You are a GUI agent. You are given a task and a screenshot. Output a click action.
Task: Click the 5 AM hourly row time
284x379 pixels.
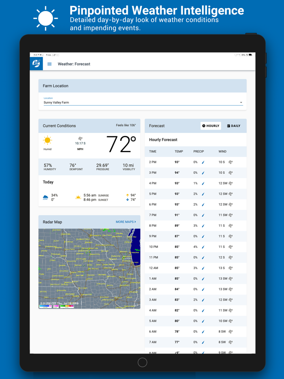(x=153, y=321)
